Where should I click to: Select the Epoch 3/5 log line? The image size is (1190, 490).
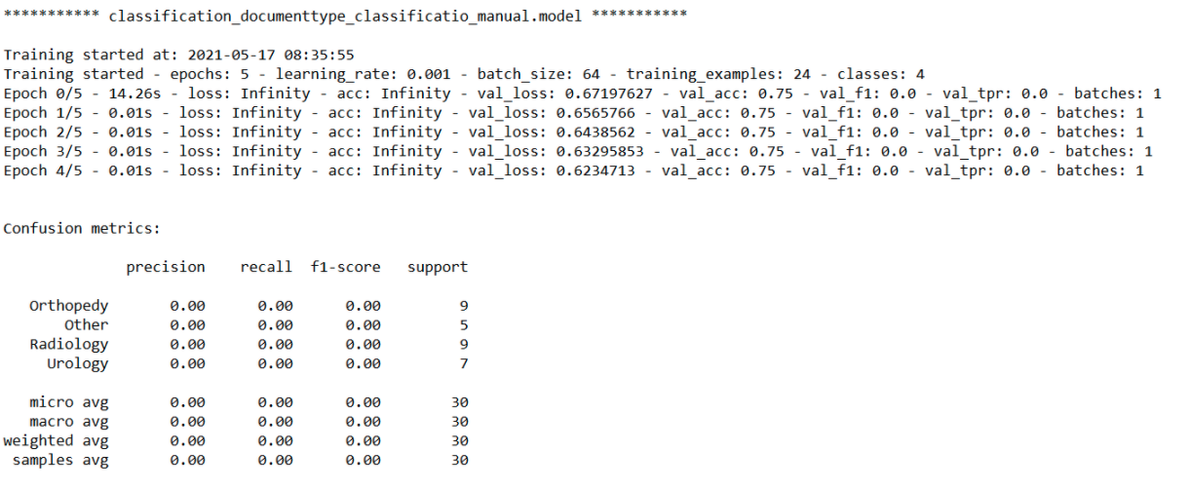tap(578, 152)
